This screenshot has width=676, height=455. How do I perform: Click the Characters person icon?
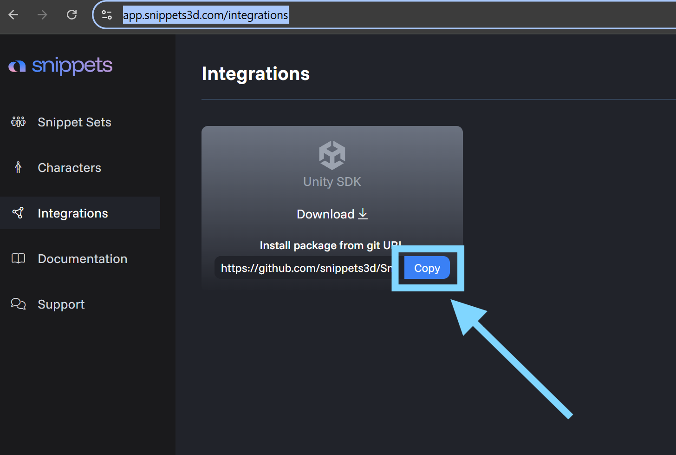point(18,167)
